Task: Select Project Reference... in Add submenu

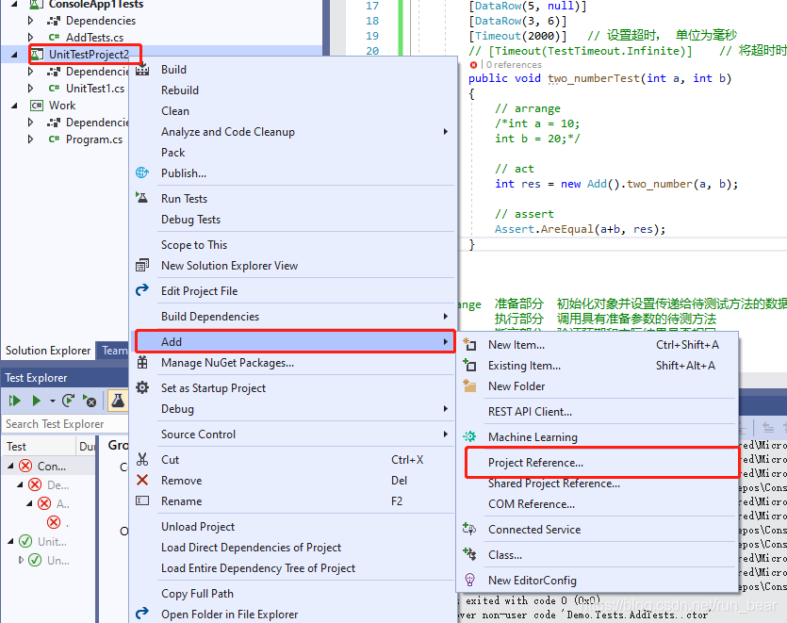Action: tap(601, 463)
